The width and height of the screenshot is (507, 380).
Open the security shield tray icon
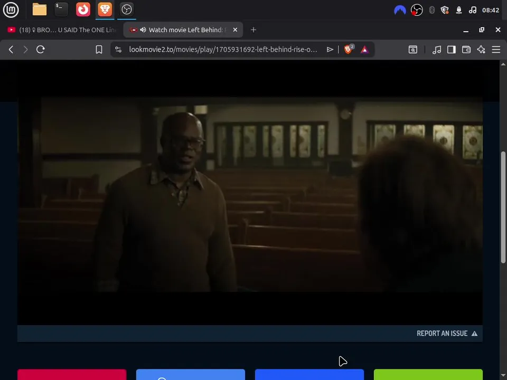point(445,10)
